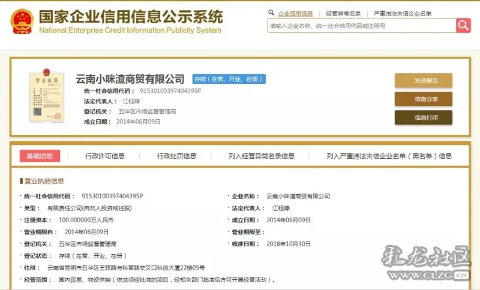Image resolution: width=480 pixels, height=290 pixels.
Task: Click the 营业执照信息 section heading
Action: (x=44, y=181)
